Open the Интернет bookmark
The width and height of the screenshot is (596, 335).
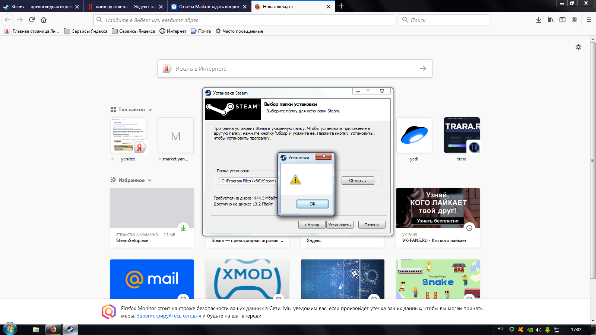tap(173, 31)
